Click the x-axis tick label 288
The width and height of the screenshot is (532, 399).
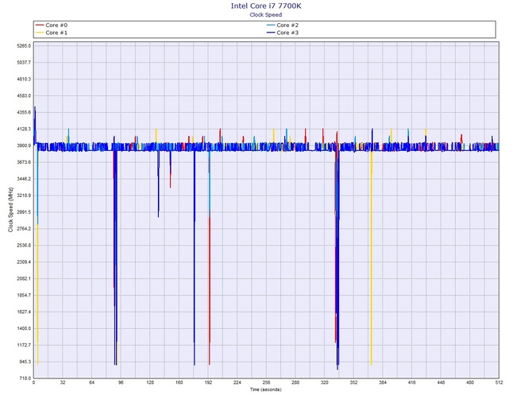[x=295, y=382]
